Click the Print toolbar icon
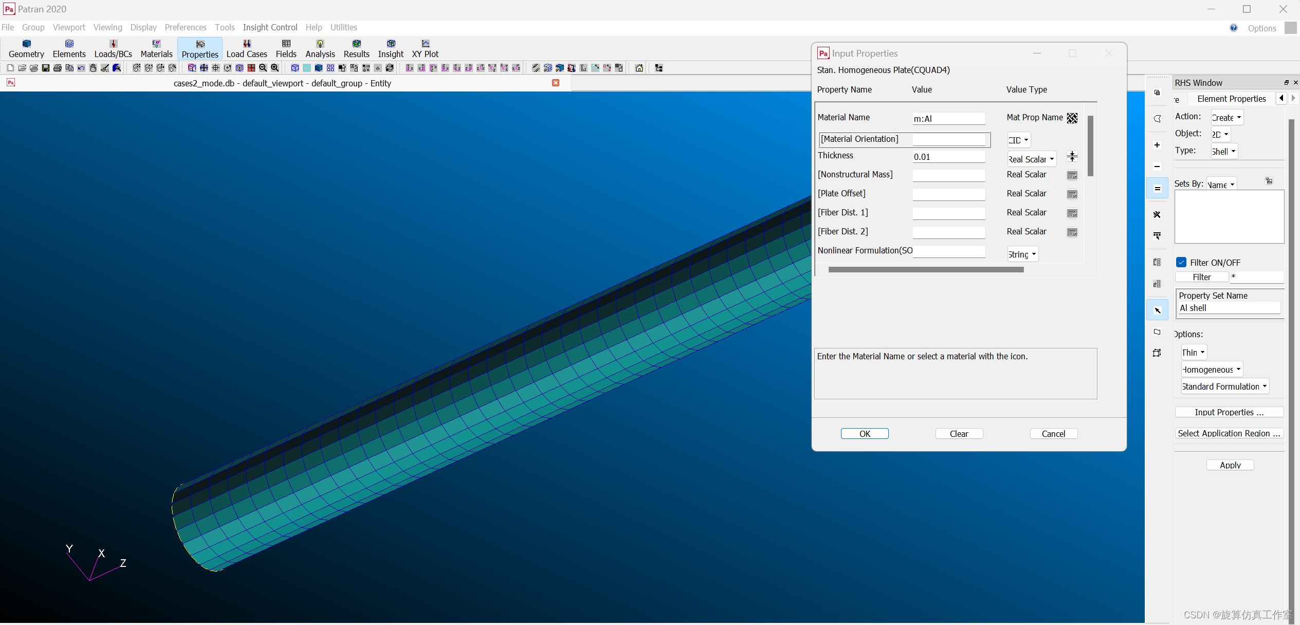 (58, 68)
